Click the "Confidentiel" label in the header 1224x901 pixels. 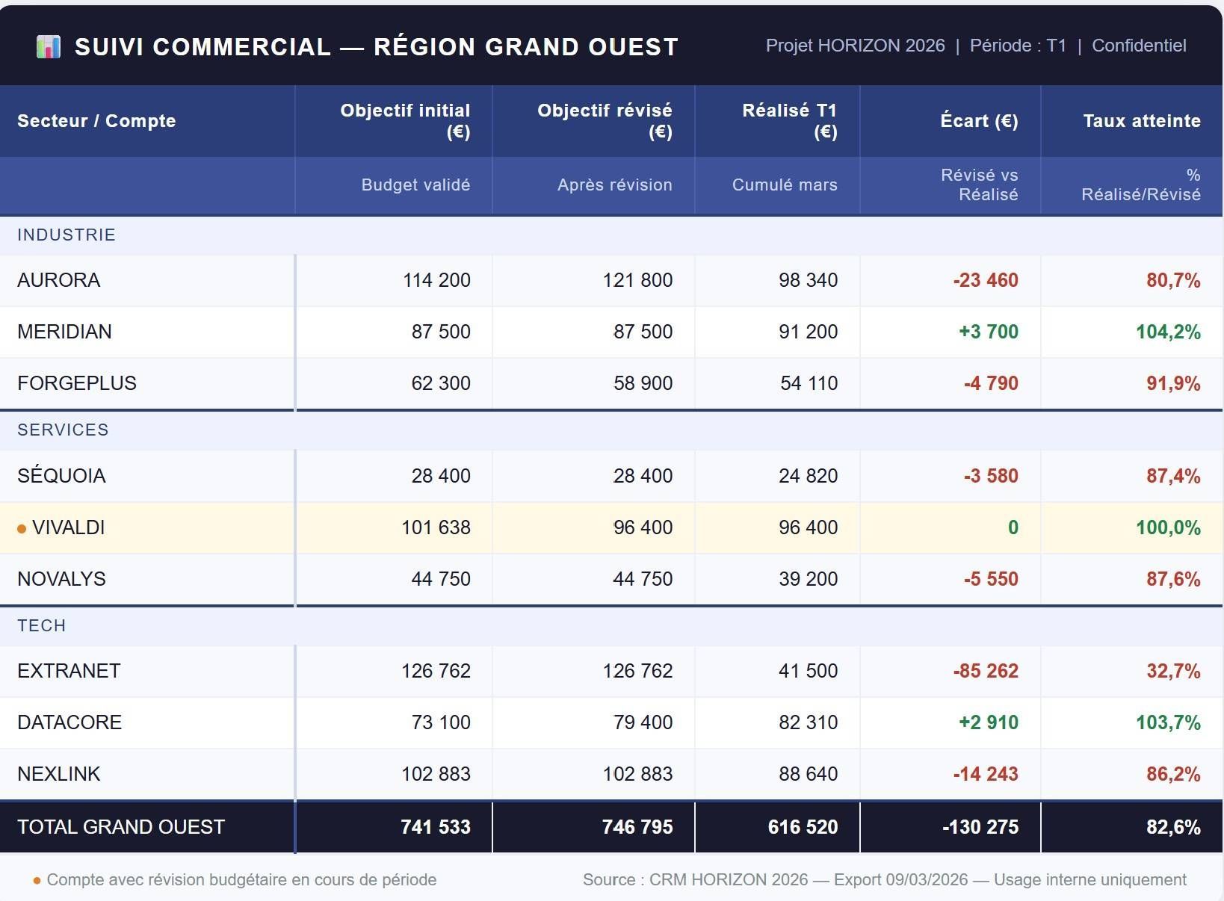[1139, 46]
